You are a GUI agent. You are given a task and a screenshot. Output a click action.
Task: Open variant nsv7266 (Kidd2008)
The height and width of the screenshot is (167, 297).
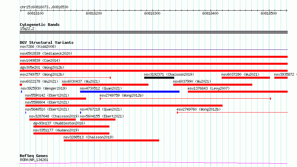coord(38,46)
